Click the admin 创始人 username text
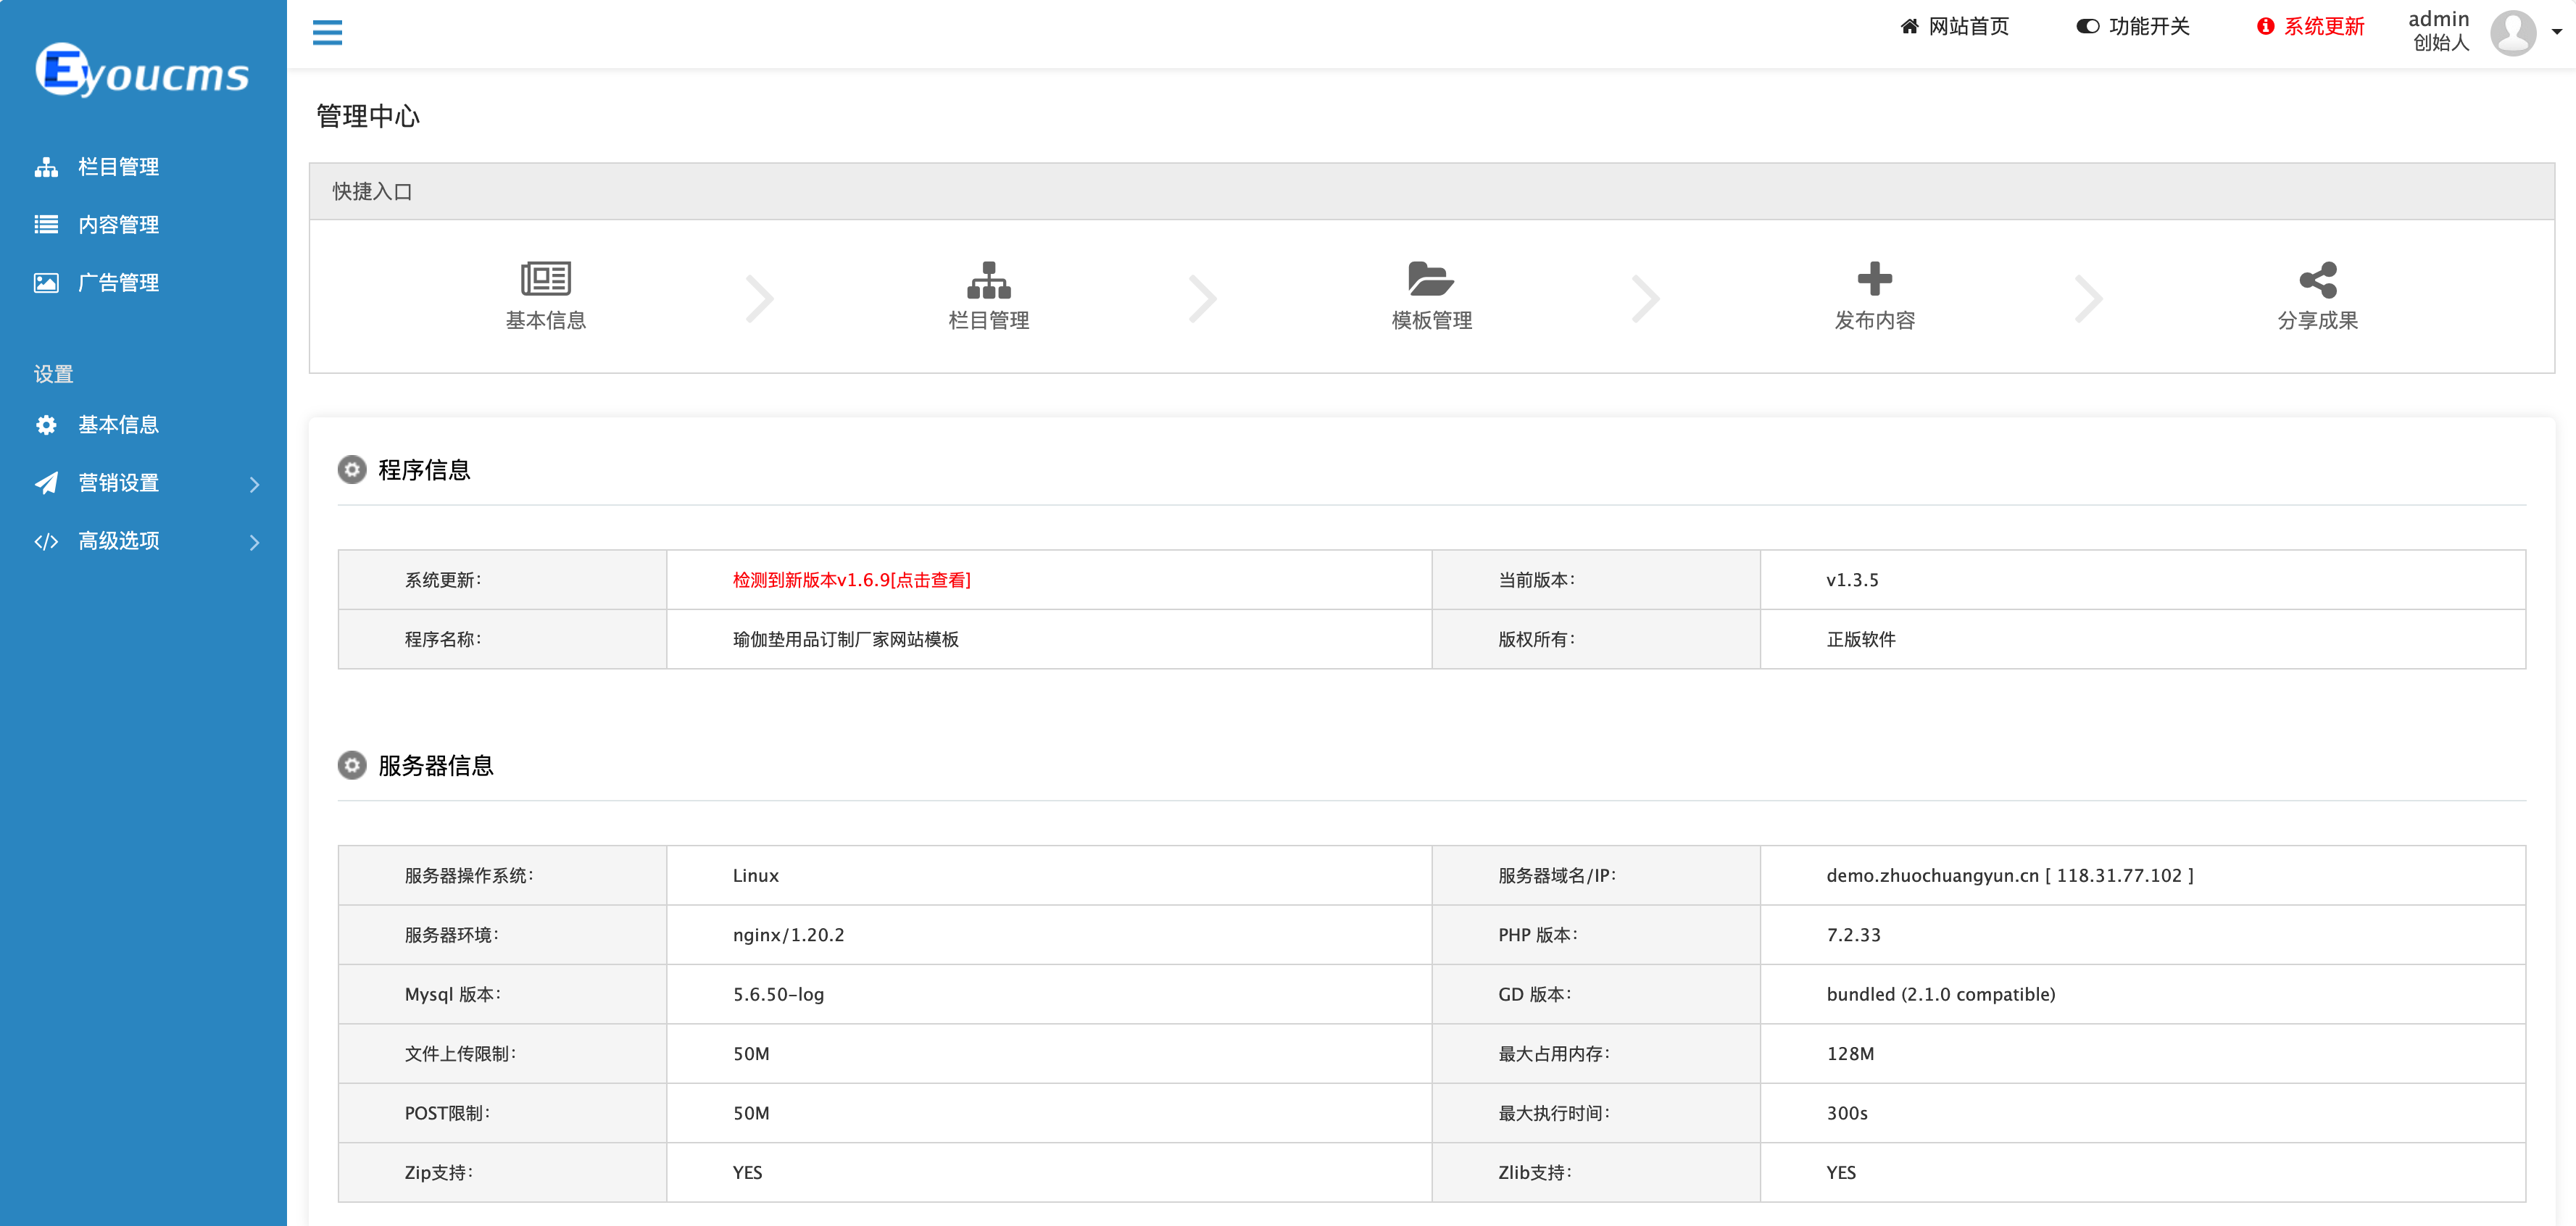Image resolution: width=2576 pixels, height=1226 pixels. (x=2439, y=31)
